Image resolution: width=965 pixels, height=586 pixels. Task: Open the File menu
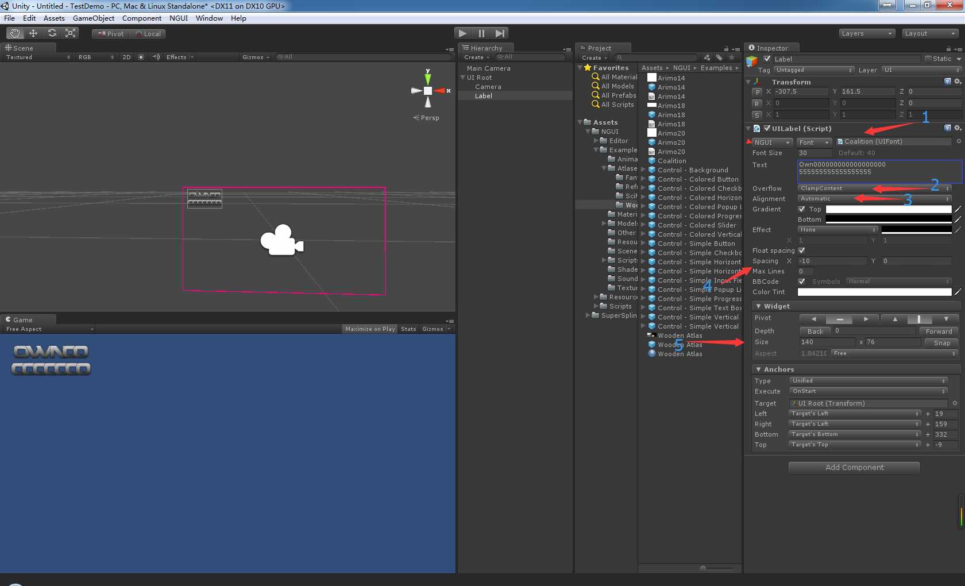click(10, 18)
